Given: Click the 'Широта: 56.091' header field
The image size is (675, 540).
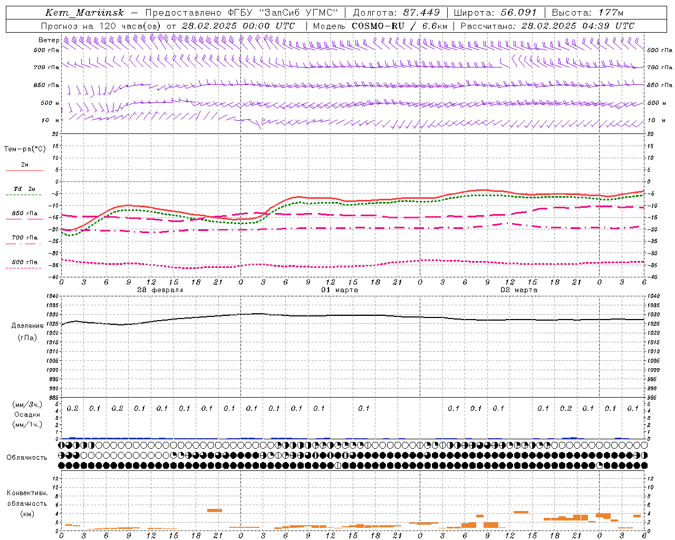Looking at the screenshot, I should pos(495,13).
